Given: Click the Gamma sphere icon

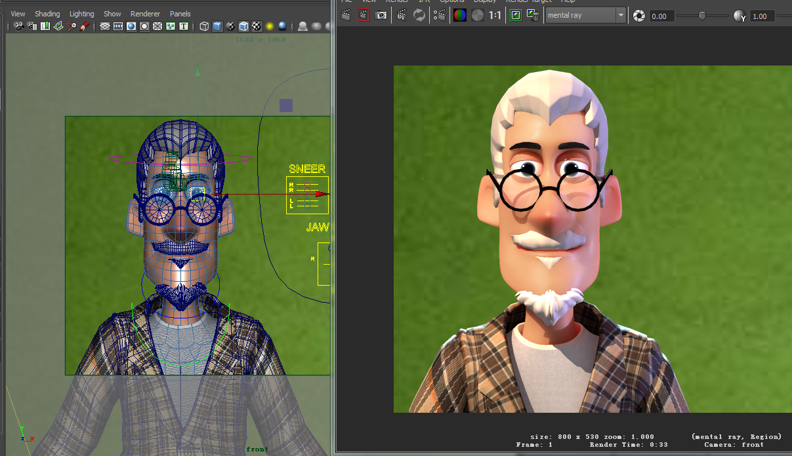Looking at the screenshot, I should (x=740, y=16).
